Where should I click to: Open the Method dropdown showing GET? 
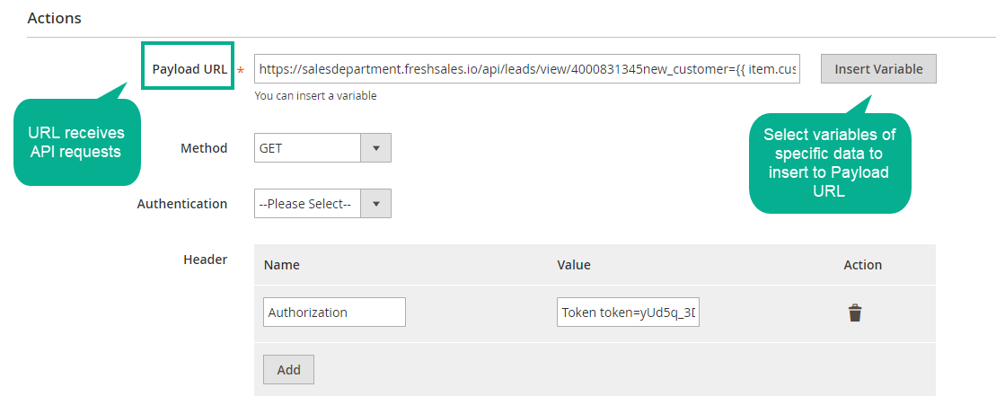pos(322,148)
